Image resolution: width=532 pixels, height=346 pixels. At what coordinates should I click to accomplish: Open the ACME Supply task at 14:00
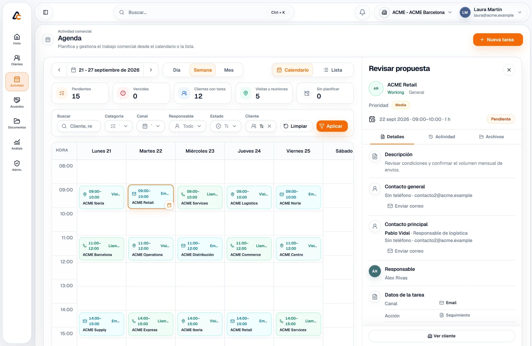(x=101, y=324)
